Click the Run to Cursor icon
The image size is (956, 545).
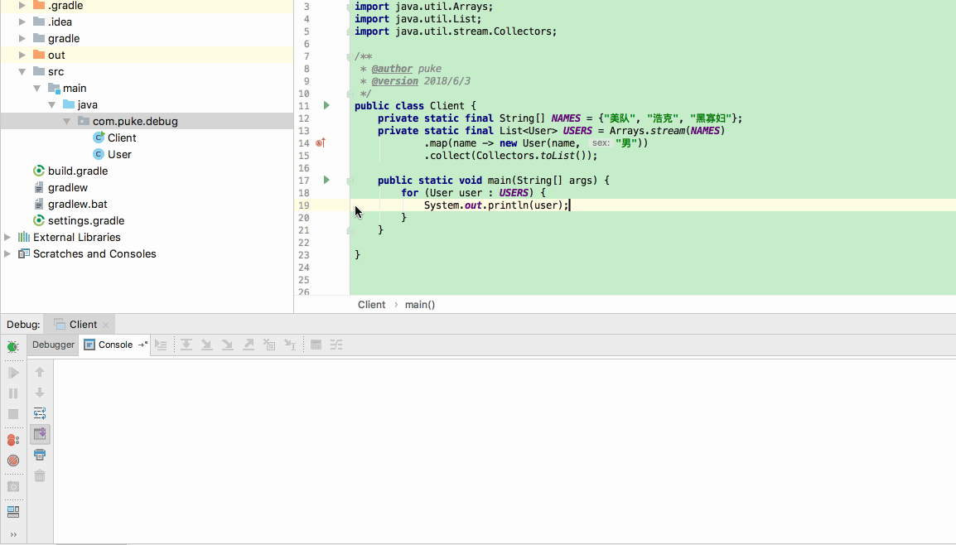[x=290, y=345]
